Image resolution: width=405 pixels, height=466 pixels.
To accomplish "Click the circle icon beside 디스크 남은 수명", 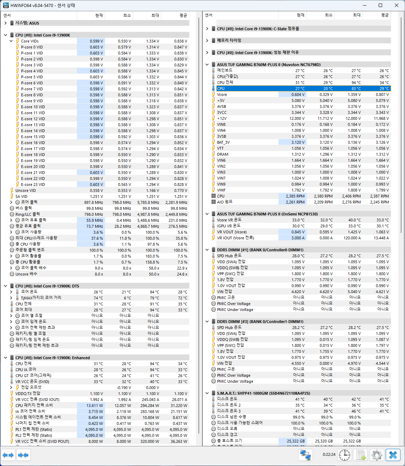I will pyautogui.click(x=213, y=417).
